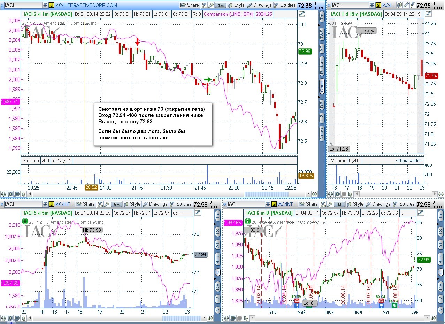Expand the symbol dropdown arrow in the 15m chart
The width and height of the screenshot is (445, 324).
coord(372,5)
